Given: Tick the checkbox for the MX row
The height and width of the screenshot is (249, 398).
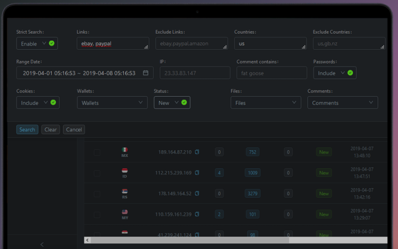Looking at the screenshot, I should tap(97, 152).
